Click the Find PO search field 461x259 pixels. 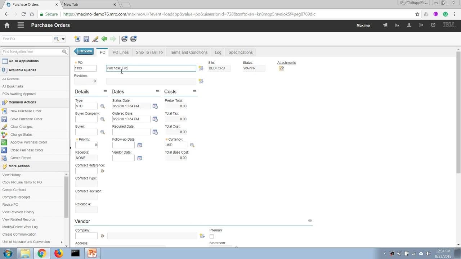(x=27, y=39)
